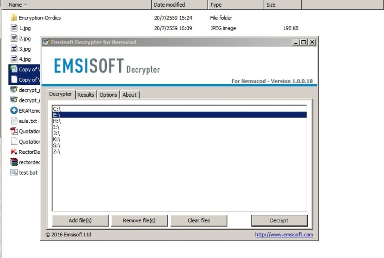The image size is (384, 258).
Task: Click the Remove file(s) button
Action: pyautogui.click(x=139, y=220)
